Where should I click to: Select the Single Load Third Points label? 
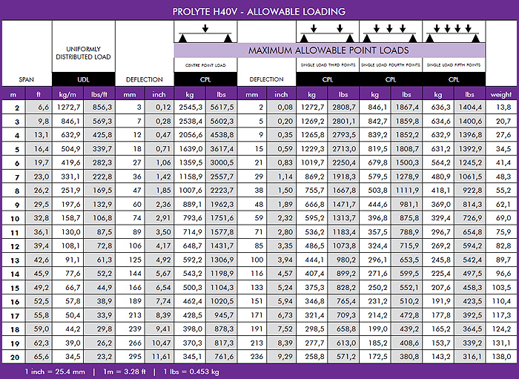(328, 66)
